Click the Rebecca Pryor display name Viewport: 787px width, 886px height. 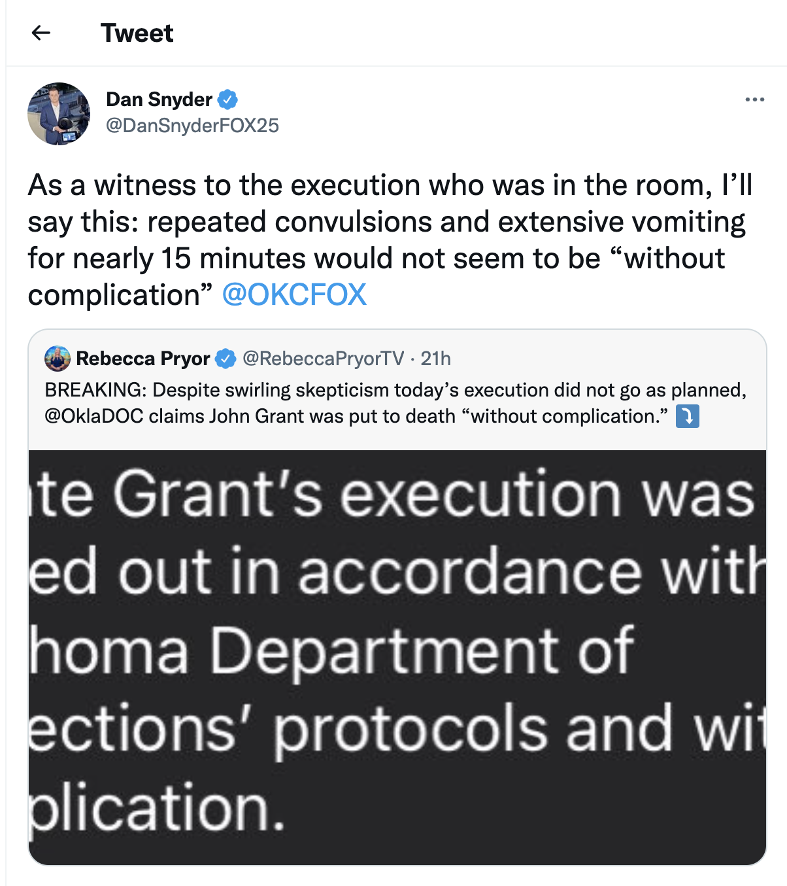pyautogui.click(x=142, y=359)
